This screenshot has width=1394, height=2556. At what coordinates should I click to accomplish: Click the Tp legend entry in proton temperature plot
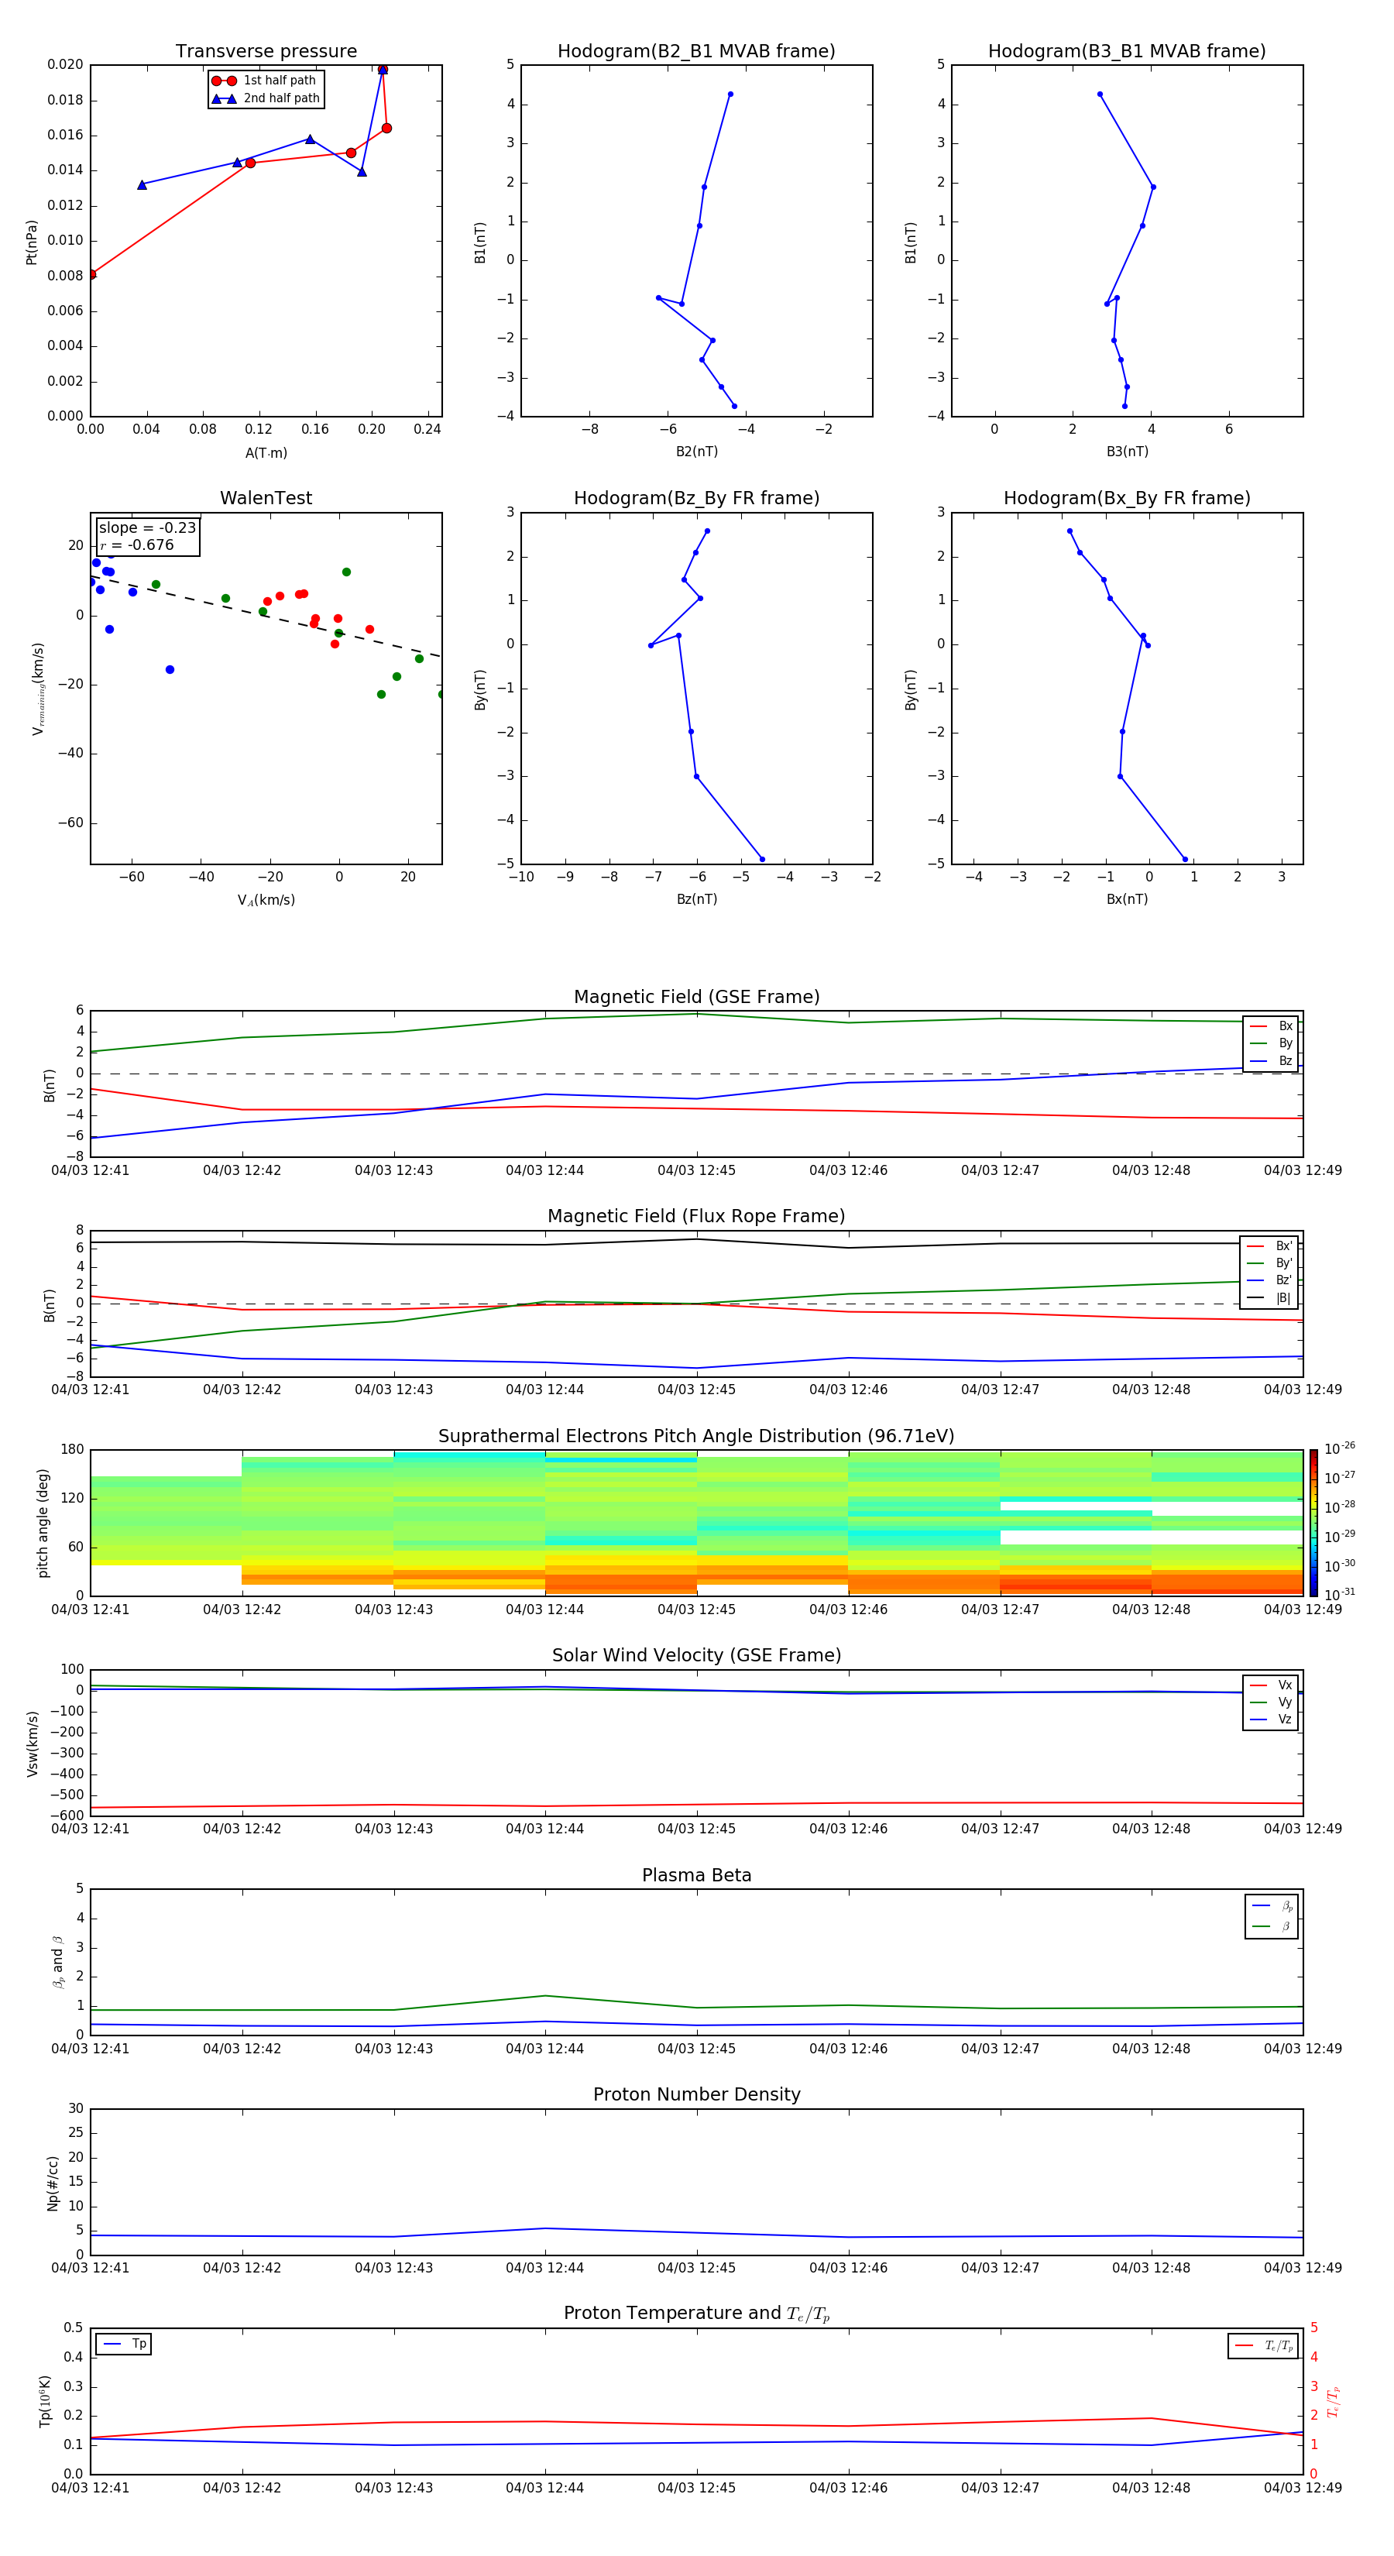point(125,2344)
